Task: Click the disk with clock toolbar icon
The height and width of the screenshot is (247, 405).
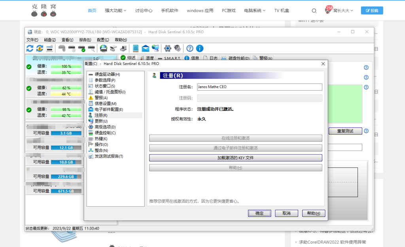Action: 72,48
